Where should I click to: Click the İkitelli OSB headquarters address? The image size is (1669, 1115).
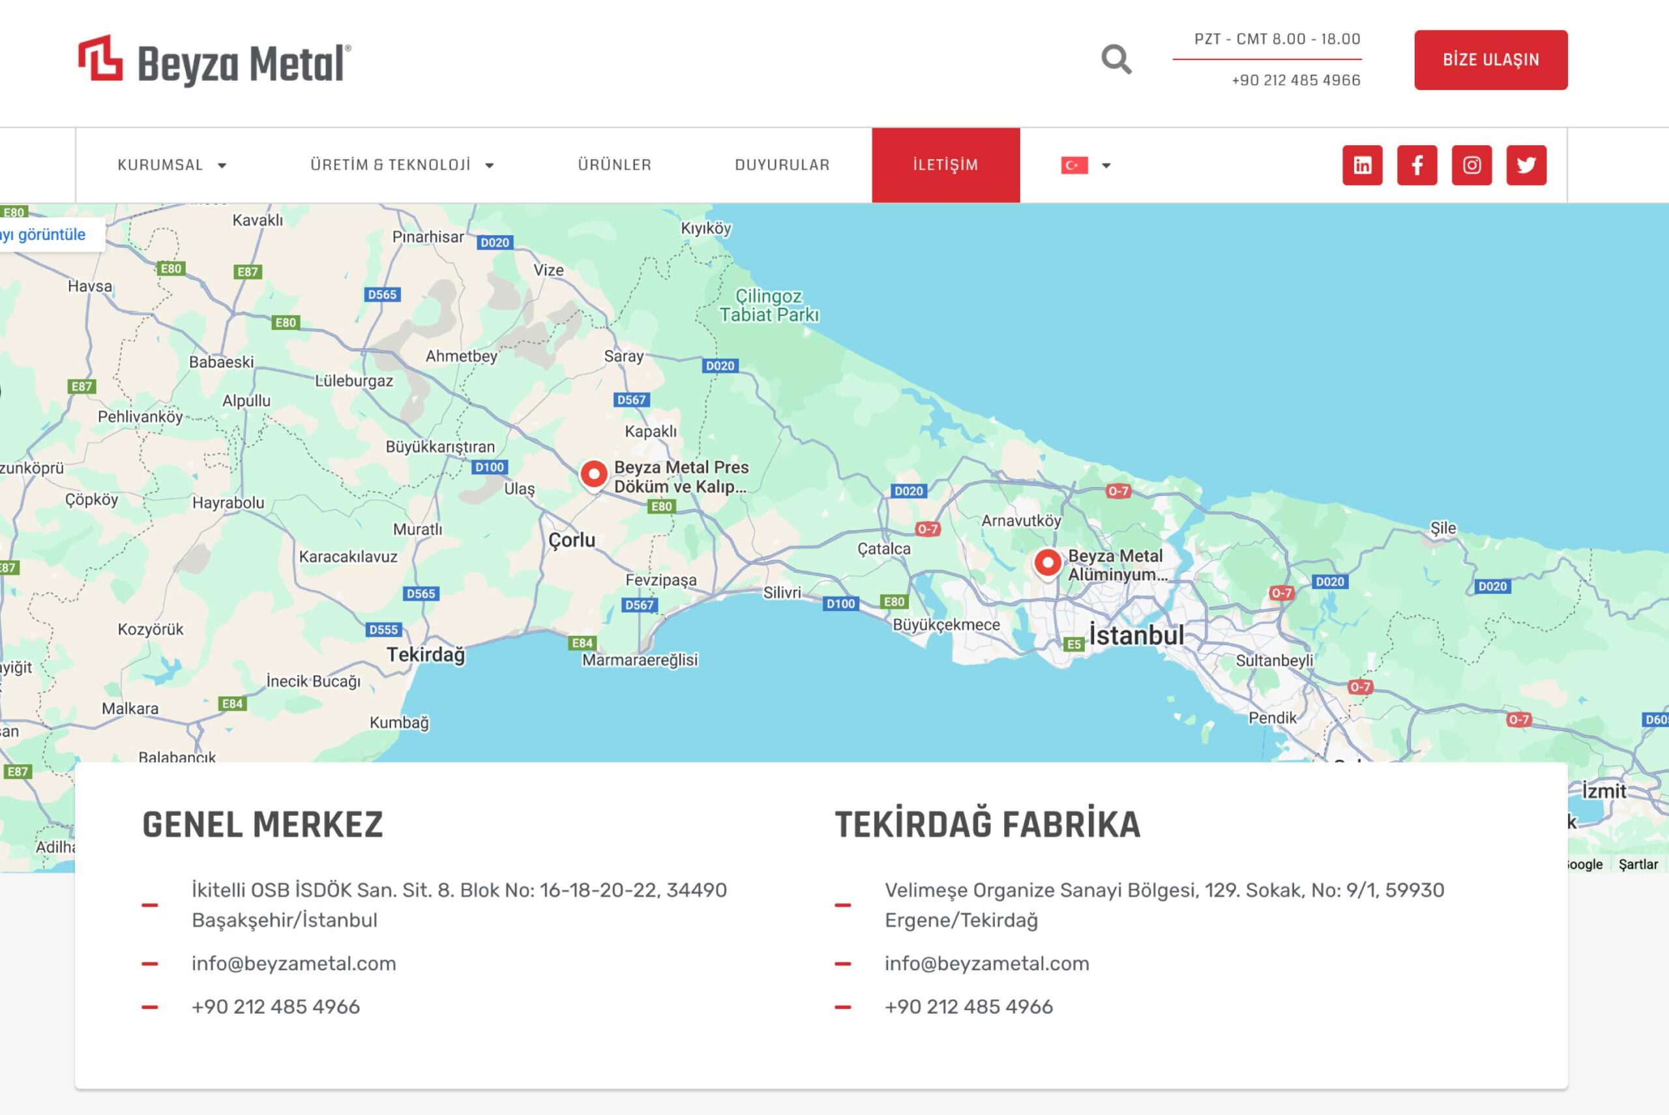pyautogui.click(x=460, y=905)
